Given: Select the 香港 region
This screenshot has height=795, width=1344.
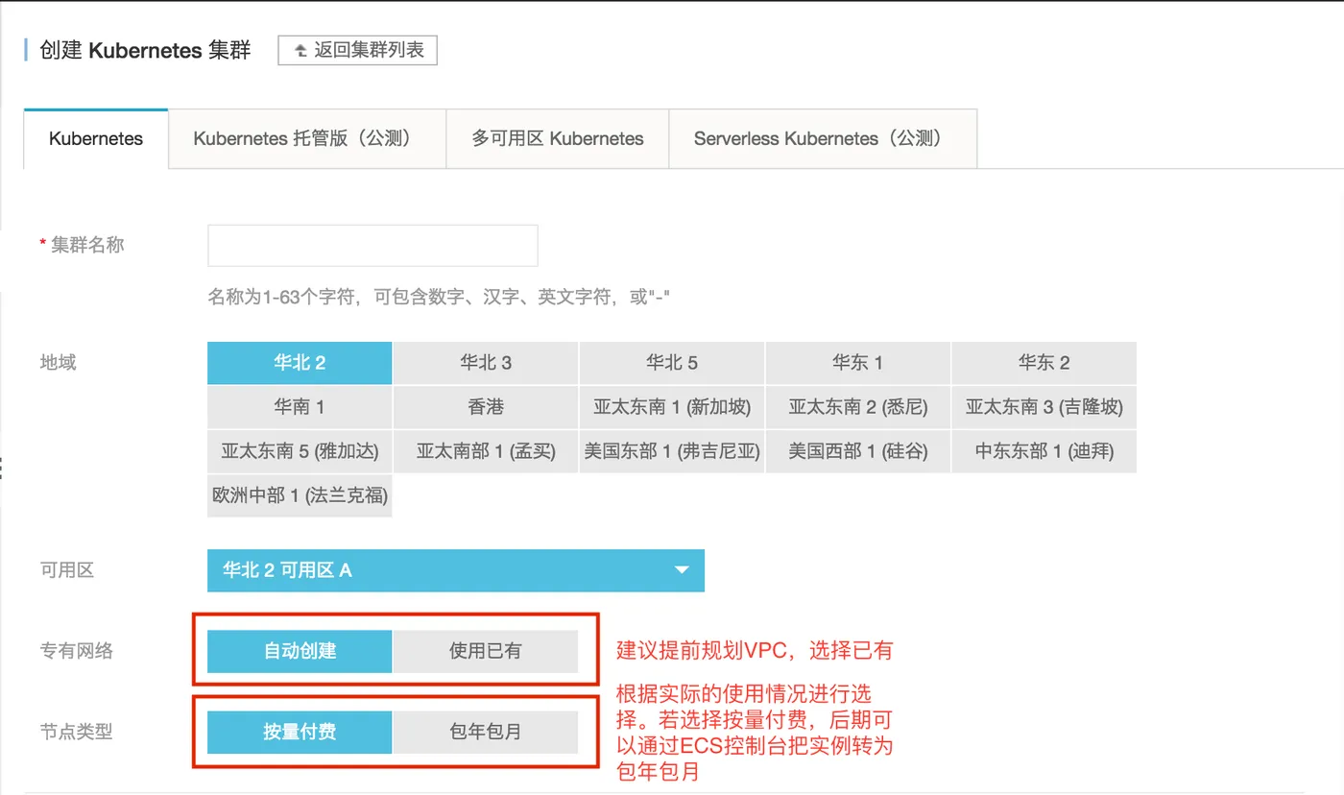Looking at the screenshot, I should point(486,407).
